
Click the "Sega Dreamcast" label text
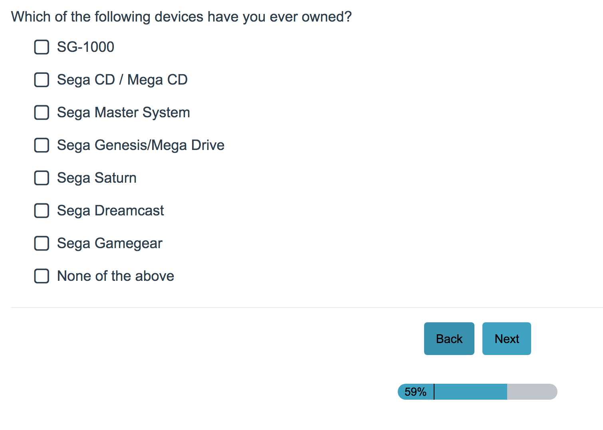(x=110, y=211)
